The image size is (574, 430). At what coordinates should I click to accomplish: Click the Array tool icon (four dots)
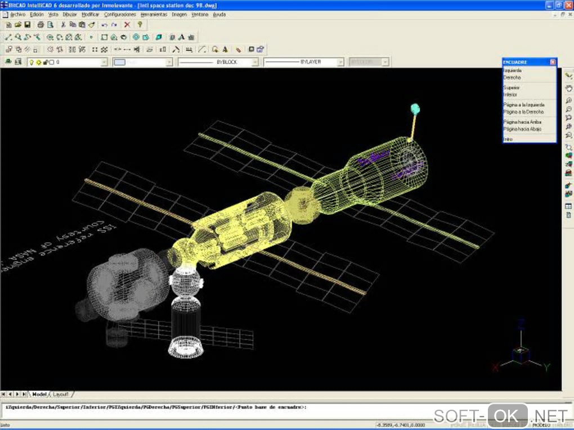95,49
